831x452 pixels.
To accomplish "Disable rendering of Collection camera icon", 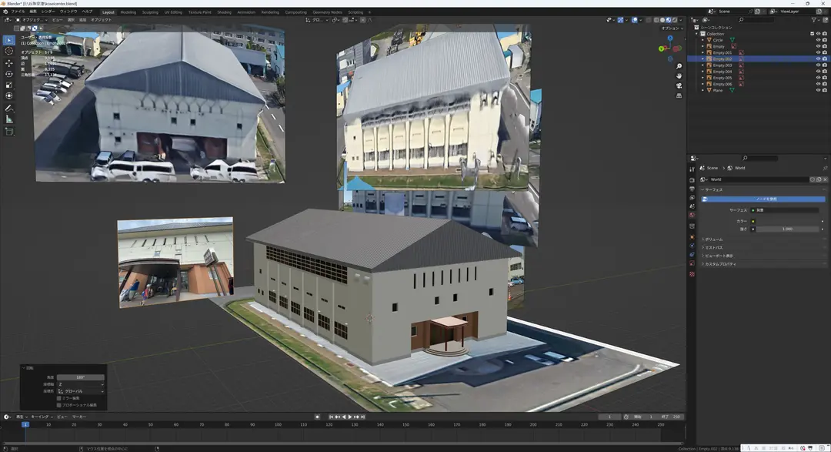I will (x=824, y=33).
